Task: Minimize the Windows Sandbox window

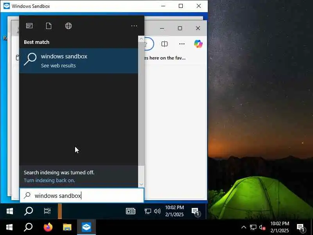Action: coord(163,6)
